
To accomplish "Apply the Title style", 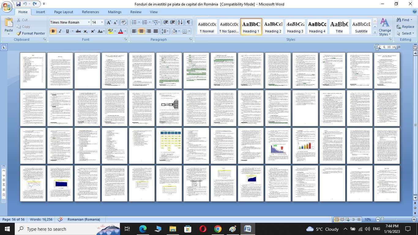I will click(339, 27).
